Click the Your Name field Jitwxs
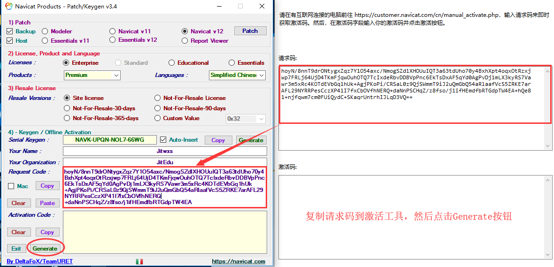 coord(165,151)
